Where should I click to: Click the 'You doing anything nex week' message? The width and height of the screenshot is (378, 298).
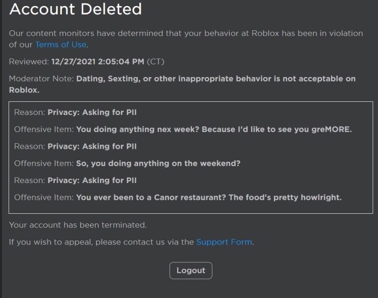point(213,129)
